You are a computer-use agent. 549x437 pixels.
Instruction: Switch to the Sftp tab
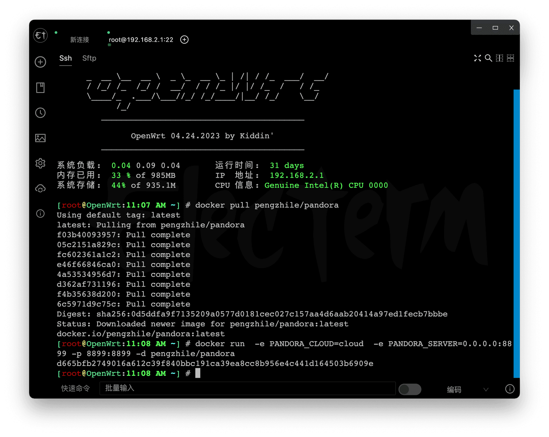89,58
